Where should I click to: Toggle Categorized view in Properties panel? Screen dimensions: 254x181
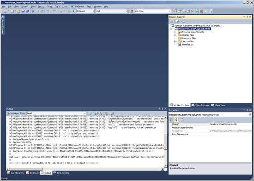coord(171,119)
